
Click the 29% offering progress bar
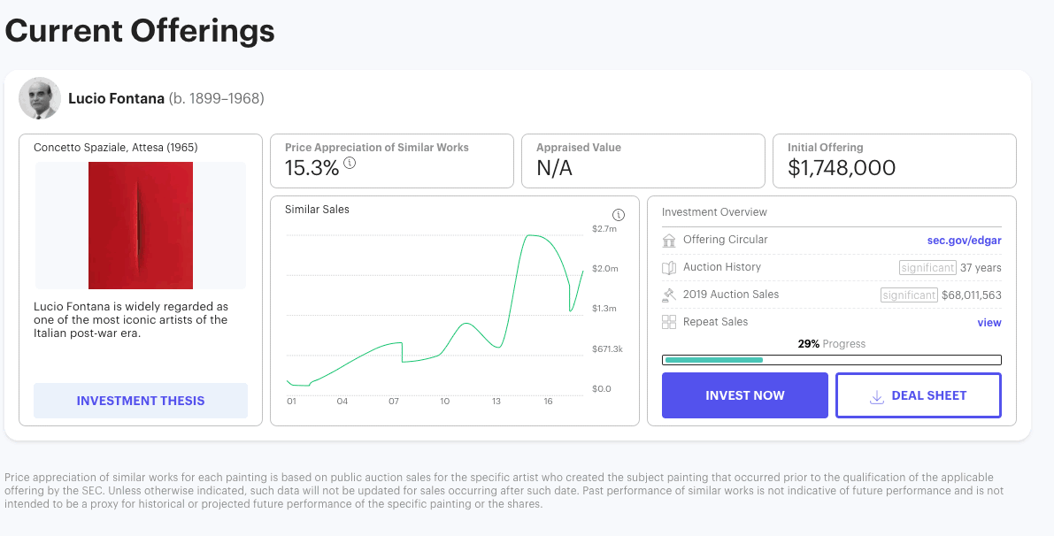(x=832, y=360)
